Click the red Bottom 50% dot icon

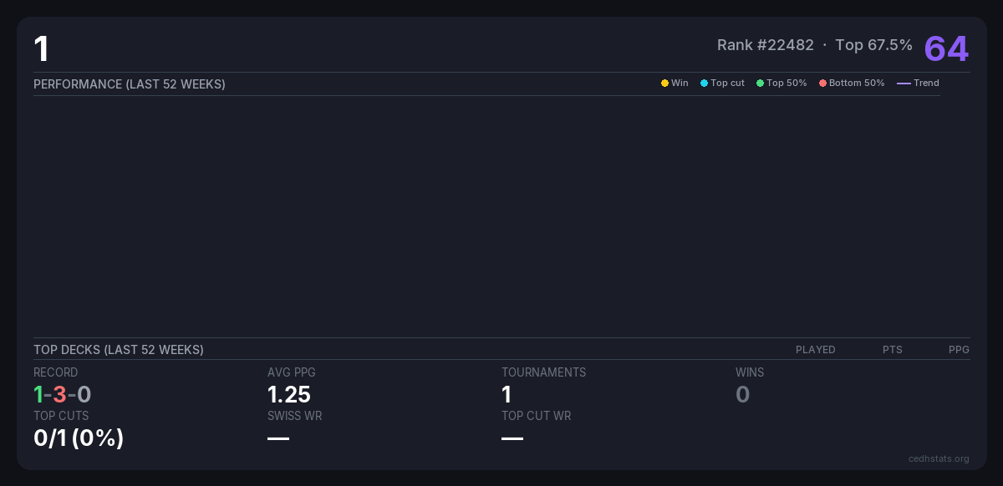pyautogui.click(x=822, y=84)
